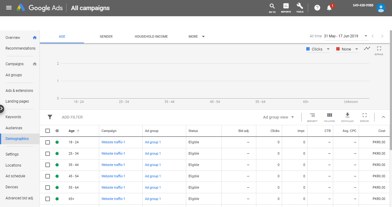The image size is (392, 207).
Task: Open the notifications bell
Action: 330,8
